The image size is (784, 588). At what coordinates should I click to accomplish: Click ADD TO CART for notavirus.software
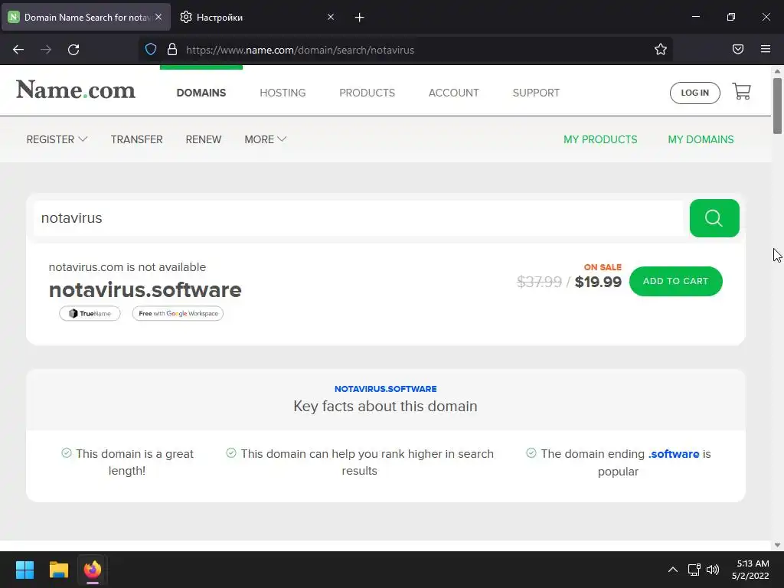675,281
